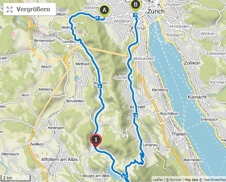Click the red waypoint marker 1
This screenshot has height=182, width=226.
tap(96, 140)
